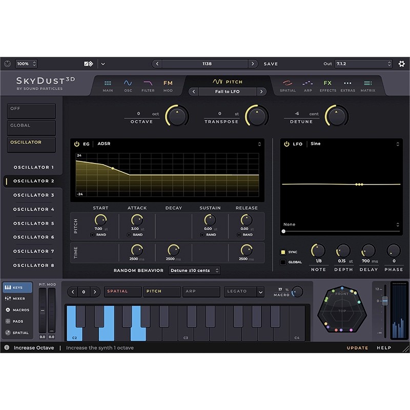Viewport: 410px width, 410px height.
Task: Open the OSC waveform section
Action: [x=128, y=86]
